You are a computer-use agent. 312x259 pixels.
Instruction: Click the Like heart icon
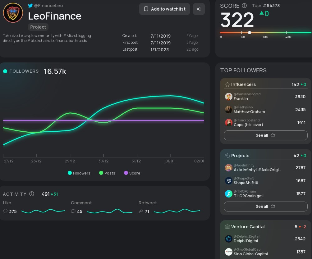(x=5, y=211)
